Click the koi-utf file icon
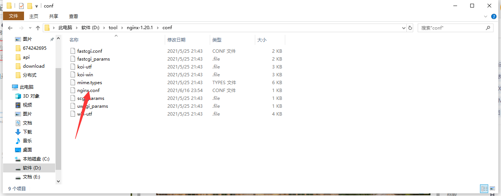Image resolution: width=501 pixels, height=196 pixels. click(x=73, y=67)
